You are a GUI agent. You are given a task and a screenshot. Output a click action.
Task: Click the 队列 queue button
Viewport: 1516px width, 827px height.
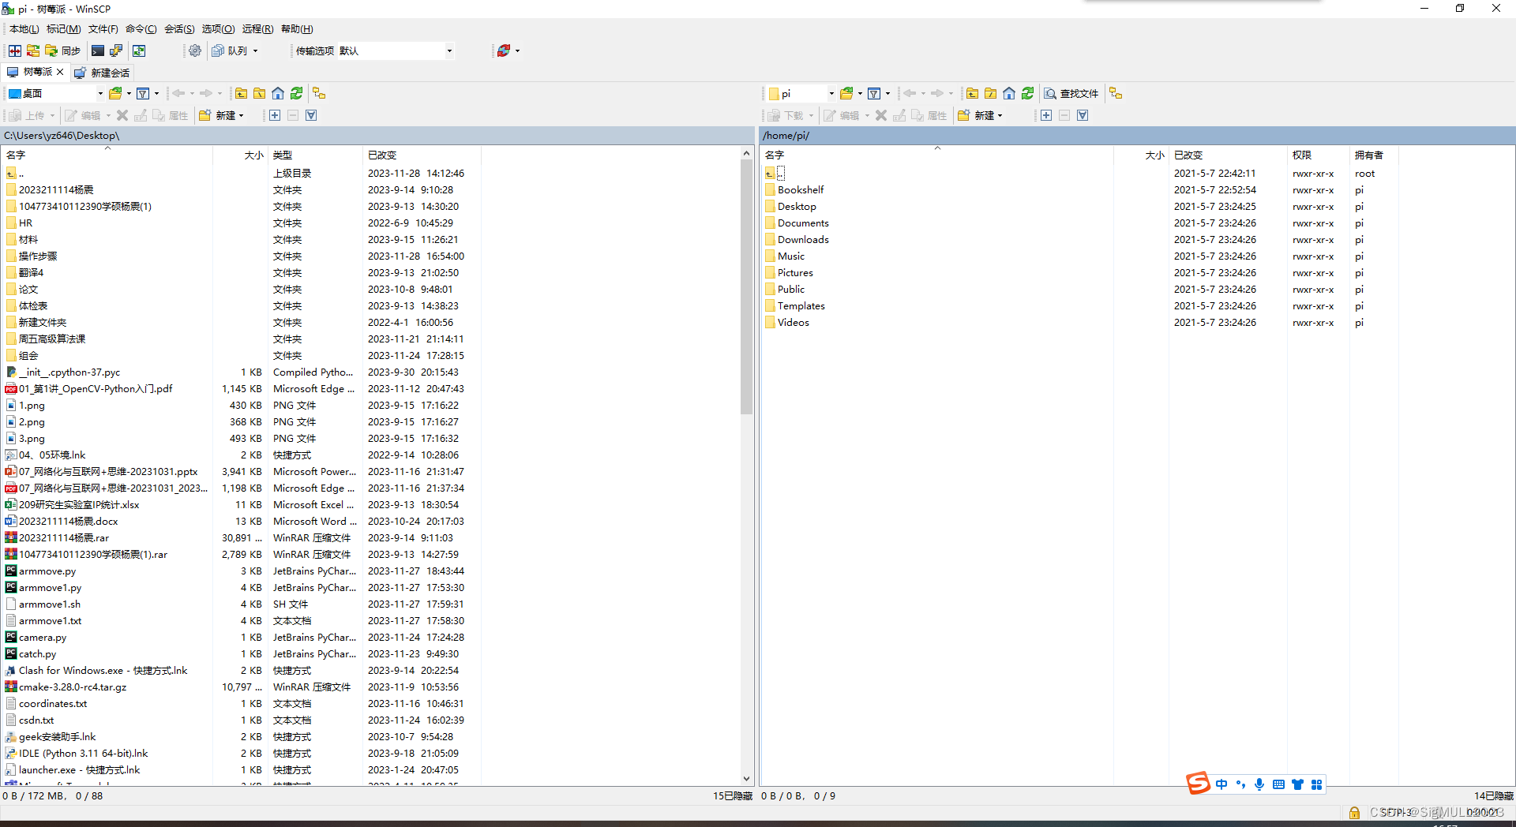pos(230,51)
